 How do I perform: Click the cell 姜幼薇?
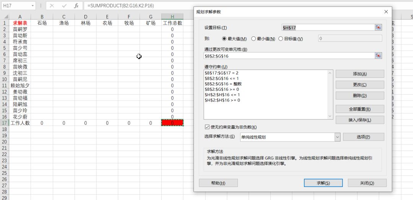pos(20,92)
